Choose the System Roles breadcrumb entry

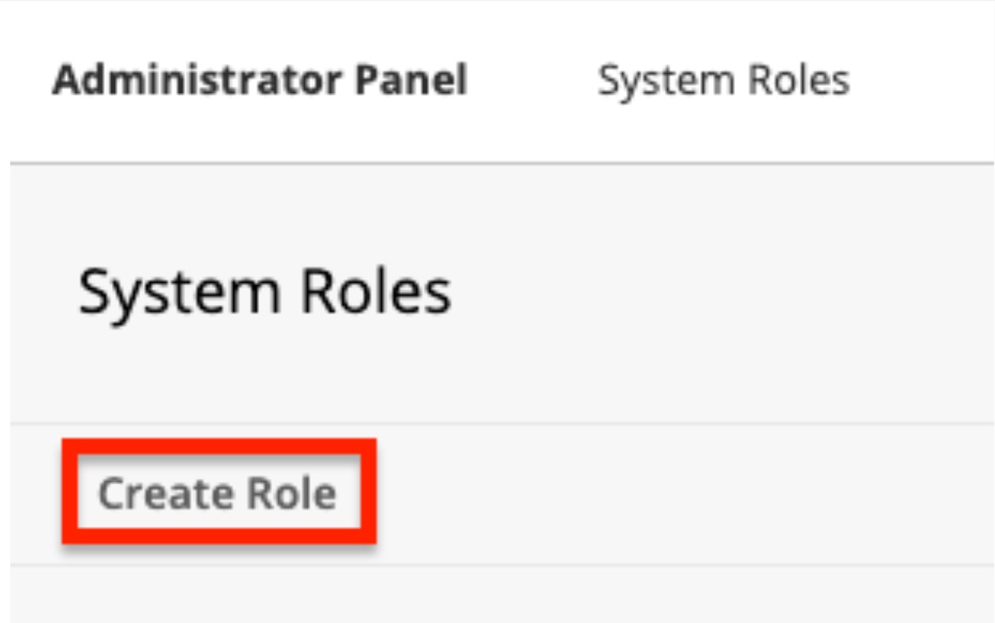point(723,80)
